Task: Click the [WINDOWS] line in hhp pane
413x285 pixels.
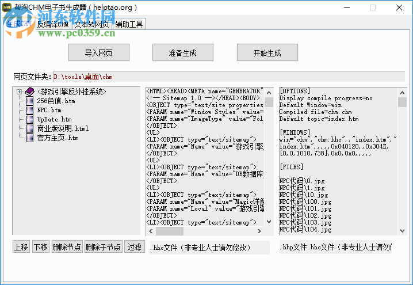Action: coord(295,132)
